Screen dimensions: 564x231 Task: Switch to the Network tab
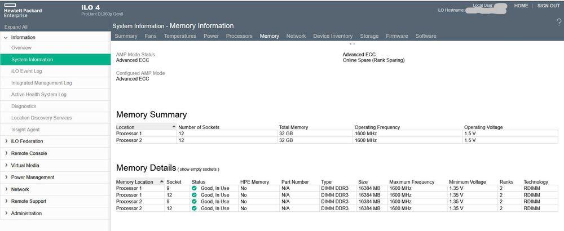(x=296, y=36)
